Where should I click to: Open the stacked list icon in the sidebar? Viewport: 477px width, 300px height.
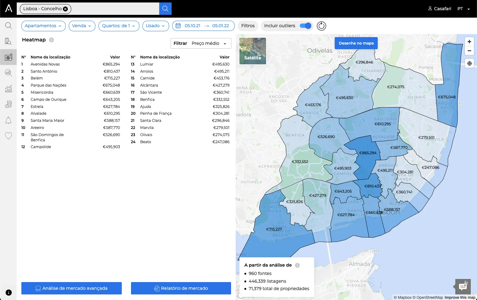pyautogui.click(x=8, y=104)
